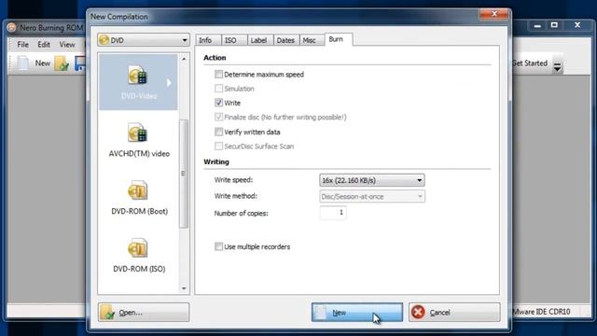Select the DVD-ROM (ISO) compilation icon

pyautogui.click(x=137, y=248)
